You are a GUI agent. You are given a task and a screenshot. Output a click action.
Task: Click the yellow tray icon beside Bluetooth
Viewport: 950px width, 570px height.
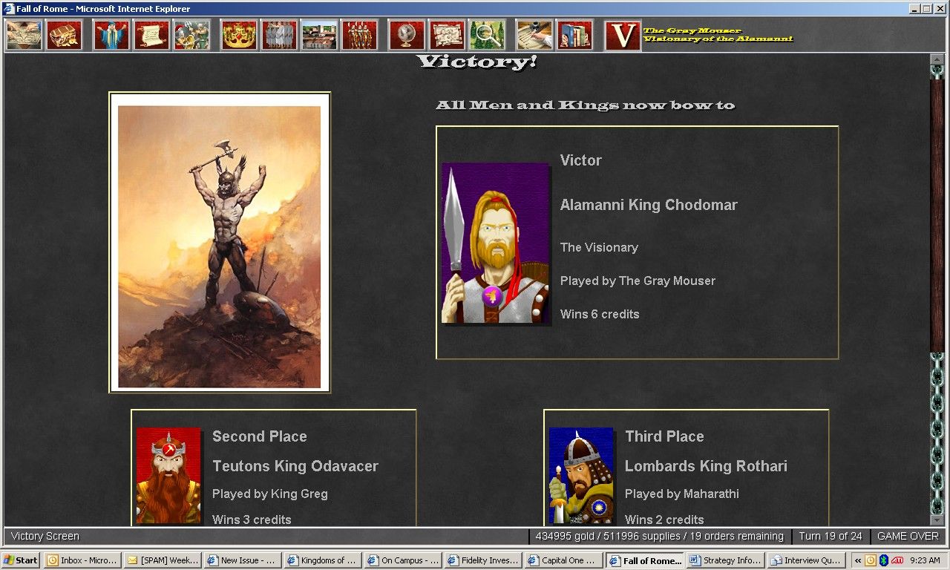coord(871,560)
